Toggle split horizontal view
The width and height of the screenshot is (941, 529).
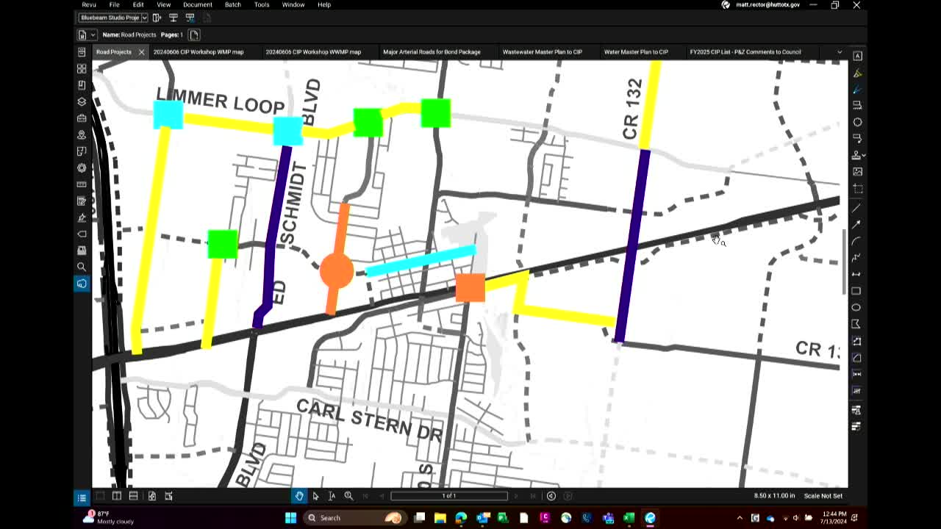coord(133,496)
